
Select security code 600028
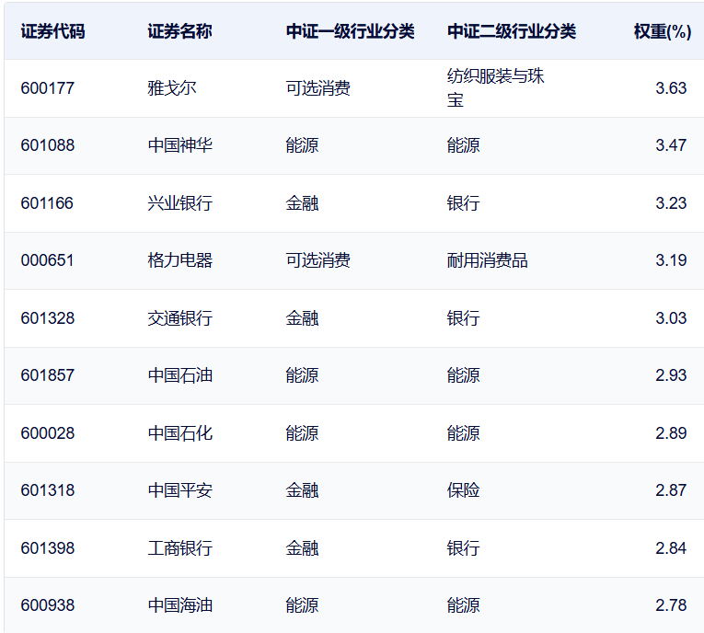tap(48, 433)
